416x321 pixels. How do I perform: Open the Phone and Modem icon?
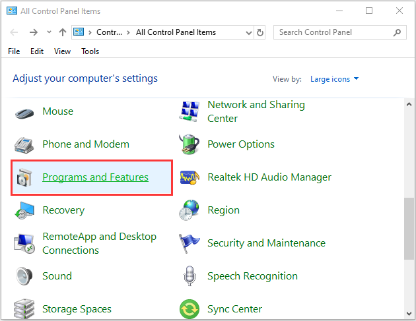click(24, 145)
